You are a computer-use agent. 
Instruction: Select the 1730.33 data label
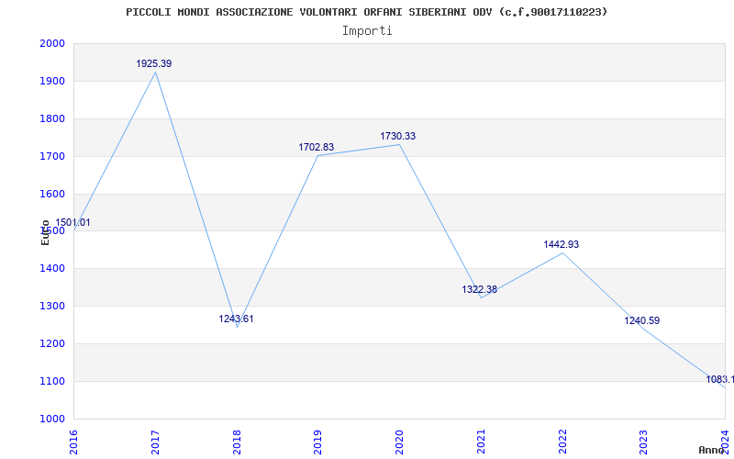[x=398, y=136]
